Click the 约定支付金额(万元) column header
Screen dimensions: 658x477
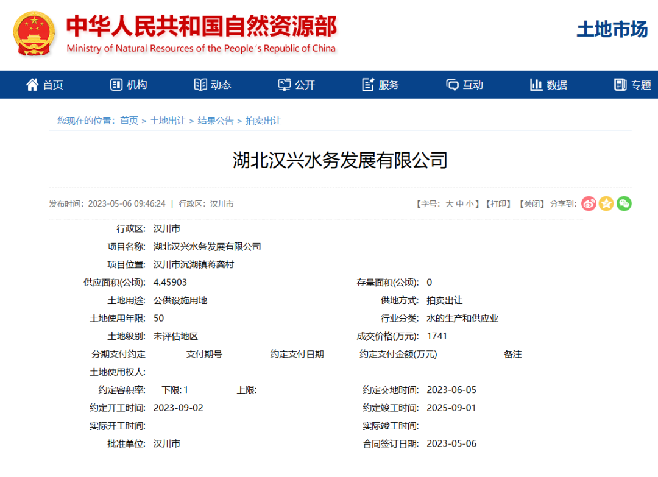(x=398, y=354)
